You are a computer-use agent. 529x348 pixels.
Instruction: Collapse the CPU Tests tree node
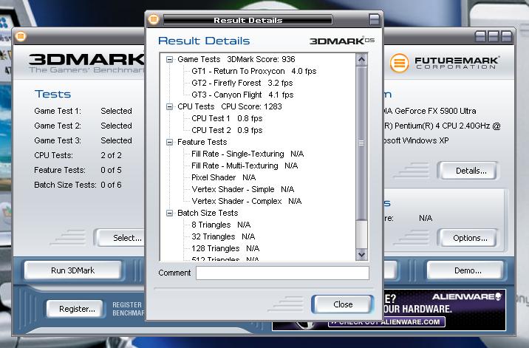click(169, 106)
